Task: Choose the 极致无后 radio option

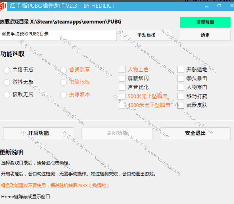Action: (x=7, y=95)
